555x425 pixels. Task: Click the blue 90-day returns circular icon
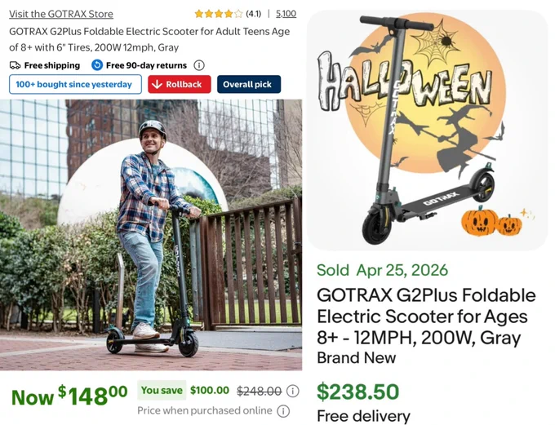pos(97,65)
